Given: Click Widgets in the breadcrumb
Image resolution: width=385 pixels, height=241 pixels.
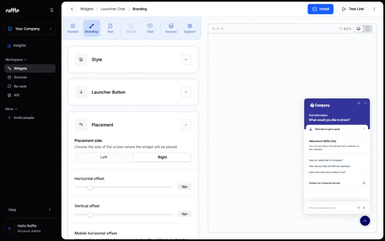Looking at the screenshot, I should [87, 9].
